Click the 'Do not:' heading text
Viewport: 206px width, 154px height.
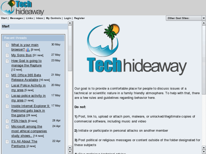(x=80, y=107)
